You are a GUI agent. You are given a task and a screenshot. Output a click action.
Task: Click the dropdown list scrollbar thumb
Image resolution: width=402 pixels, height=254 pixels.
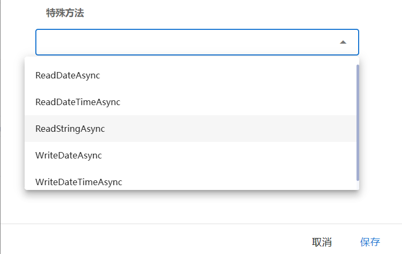click(x=357, y=122)
